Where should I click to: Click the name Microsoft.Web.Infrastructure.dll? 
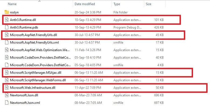[x=33, y=88]
